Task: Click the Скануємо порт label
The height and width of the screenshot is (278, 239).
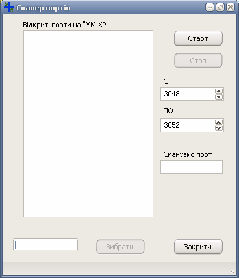Action: pyautogui.click(x=188, y=154)
